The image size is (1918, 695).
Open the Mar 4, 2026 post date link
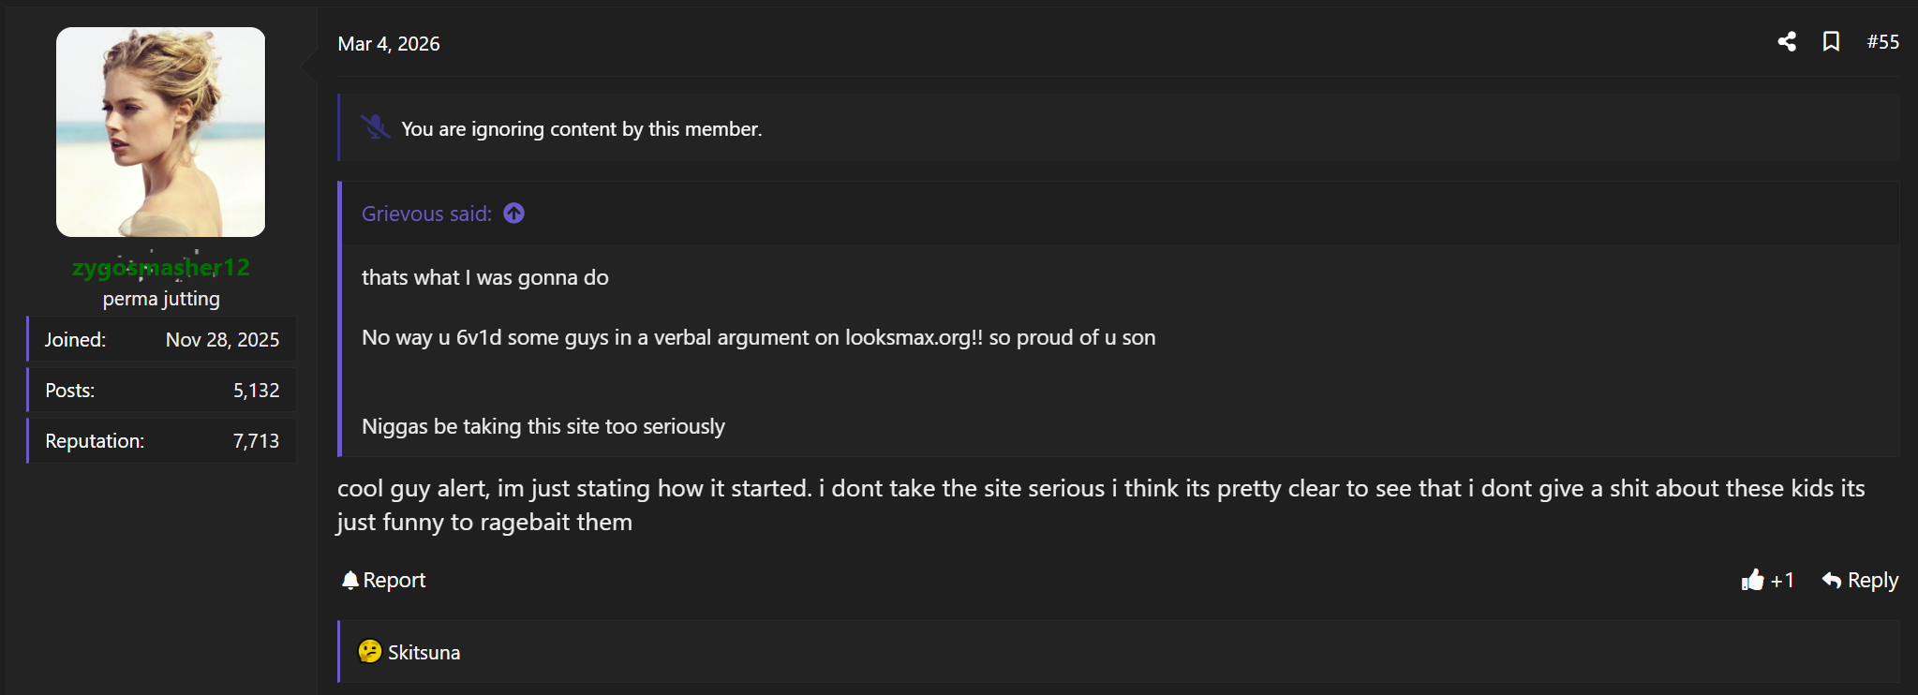pyautogui.click(x=388, y=44)
